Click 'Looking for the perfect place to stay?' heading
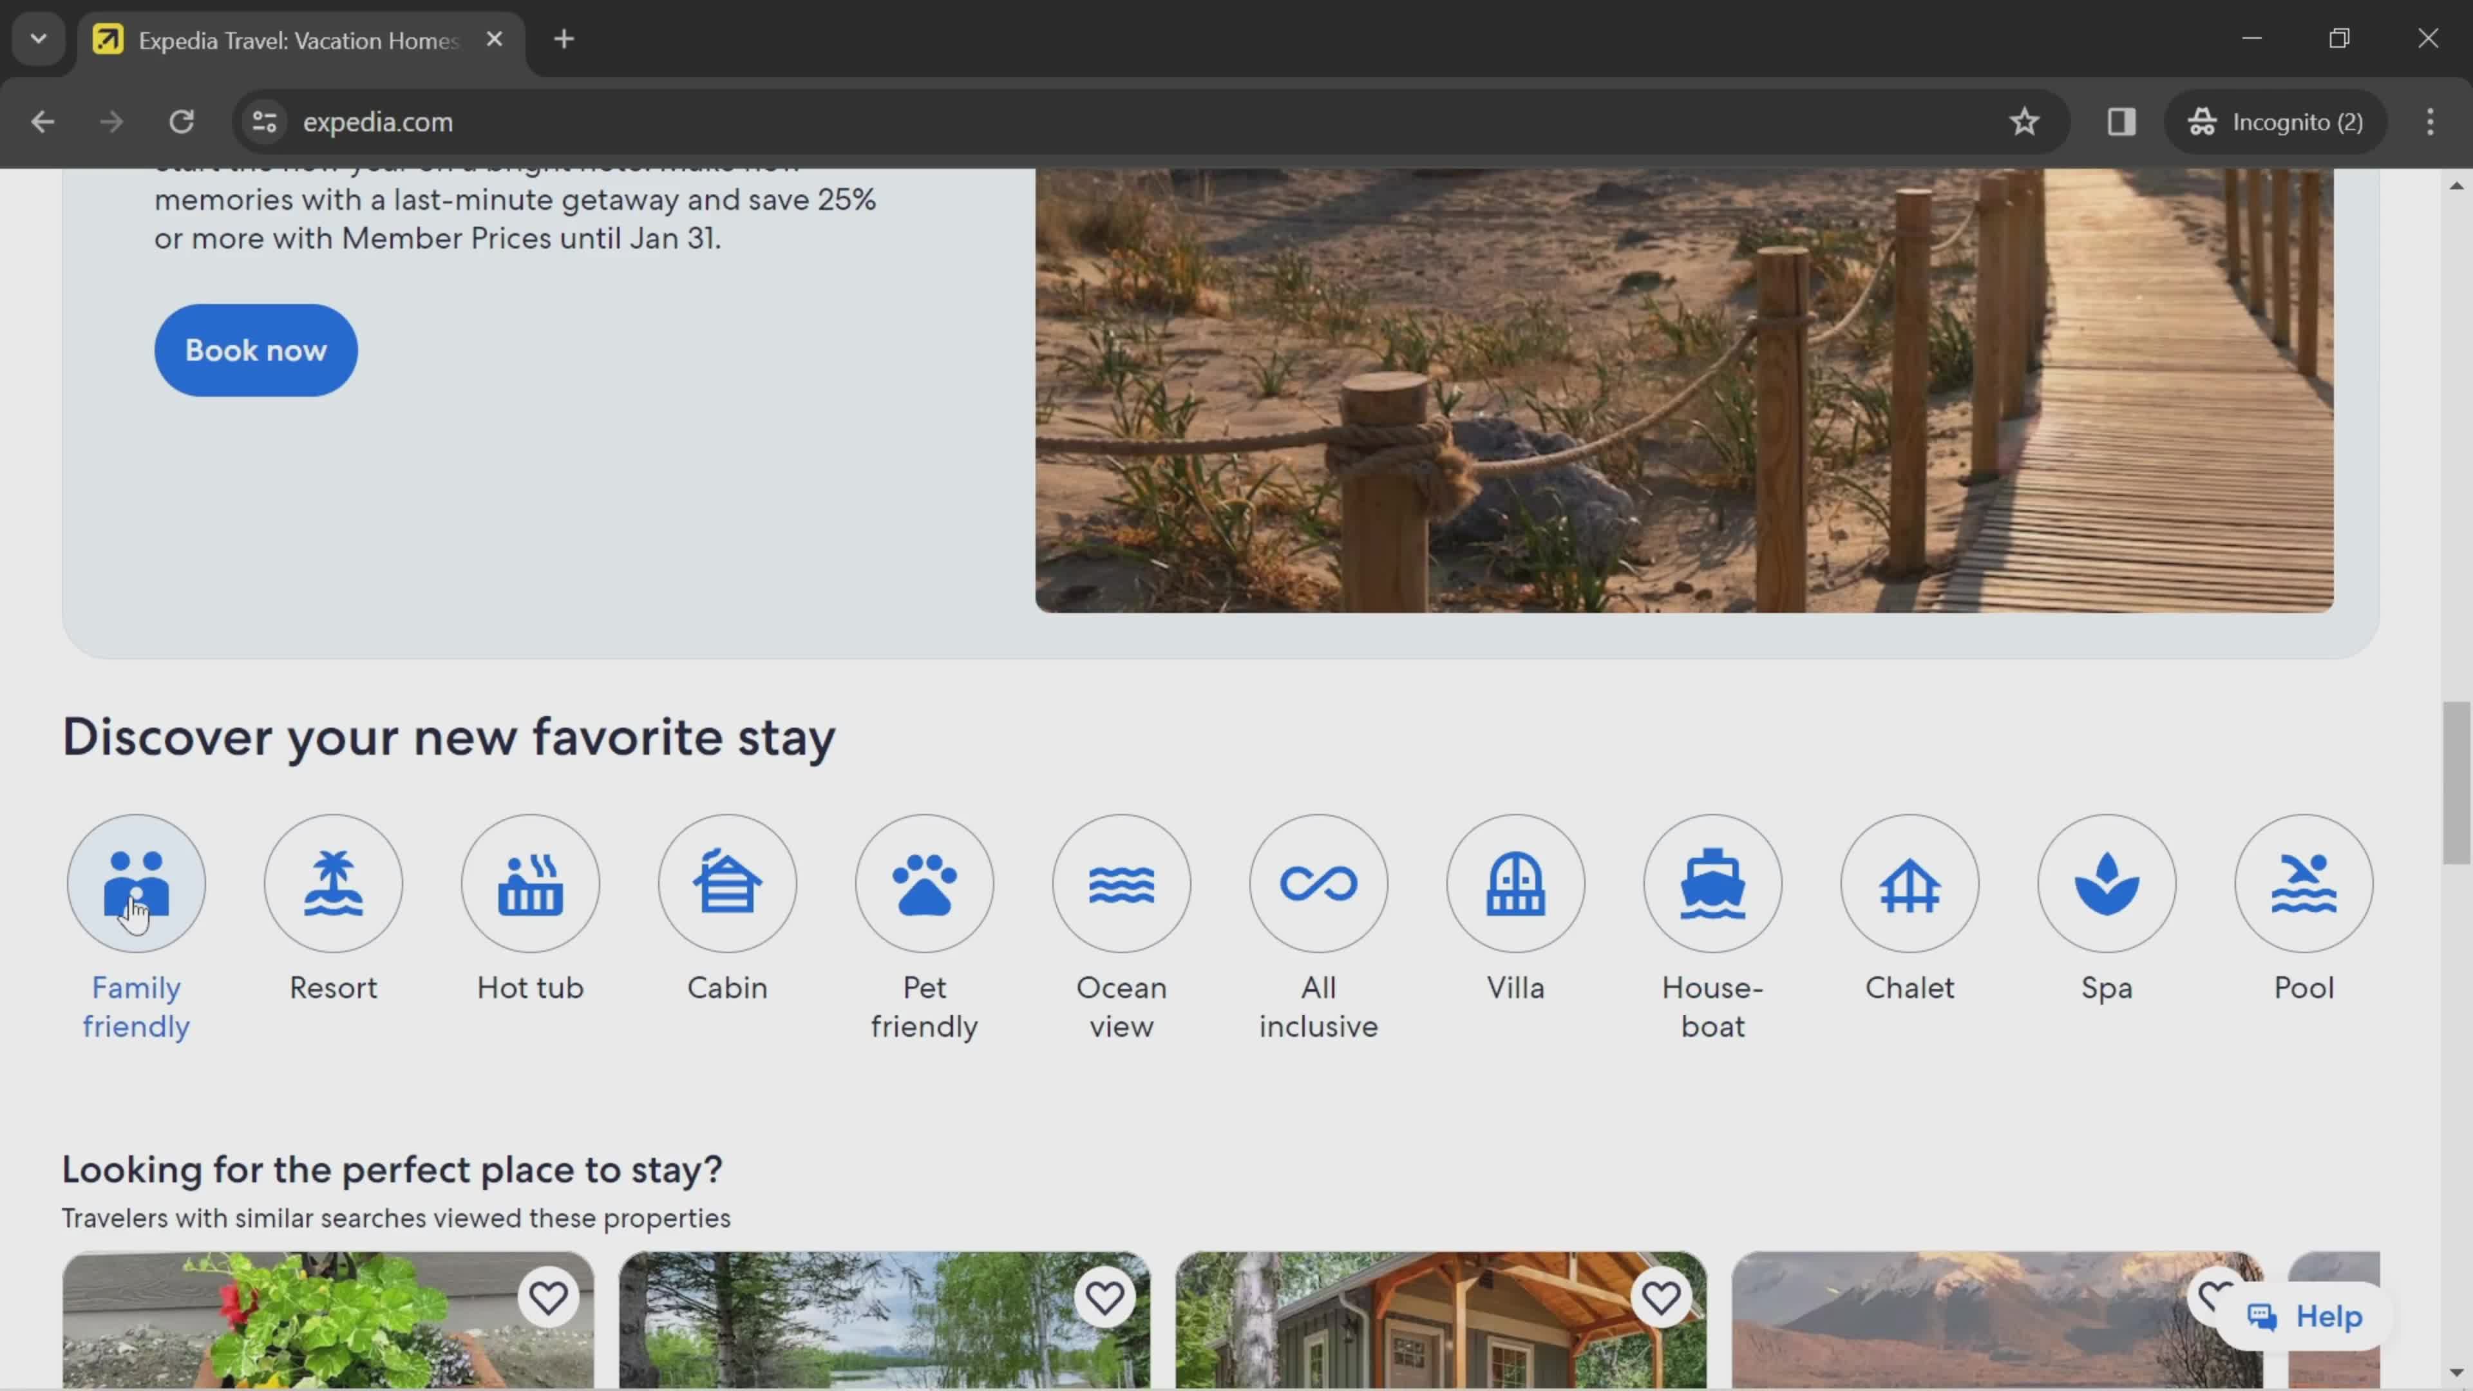The image size is (2473, 1391). [x=392, y=1169]
